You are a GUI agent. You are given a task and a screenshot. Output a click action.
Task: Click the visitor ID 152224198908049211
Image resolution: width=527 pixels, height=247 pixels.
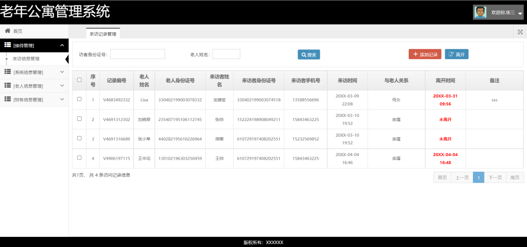click(x=259, y=120)
